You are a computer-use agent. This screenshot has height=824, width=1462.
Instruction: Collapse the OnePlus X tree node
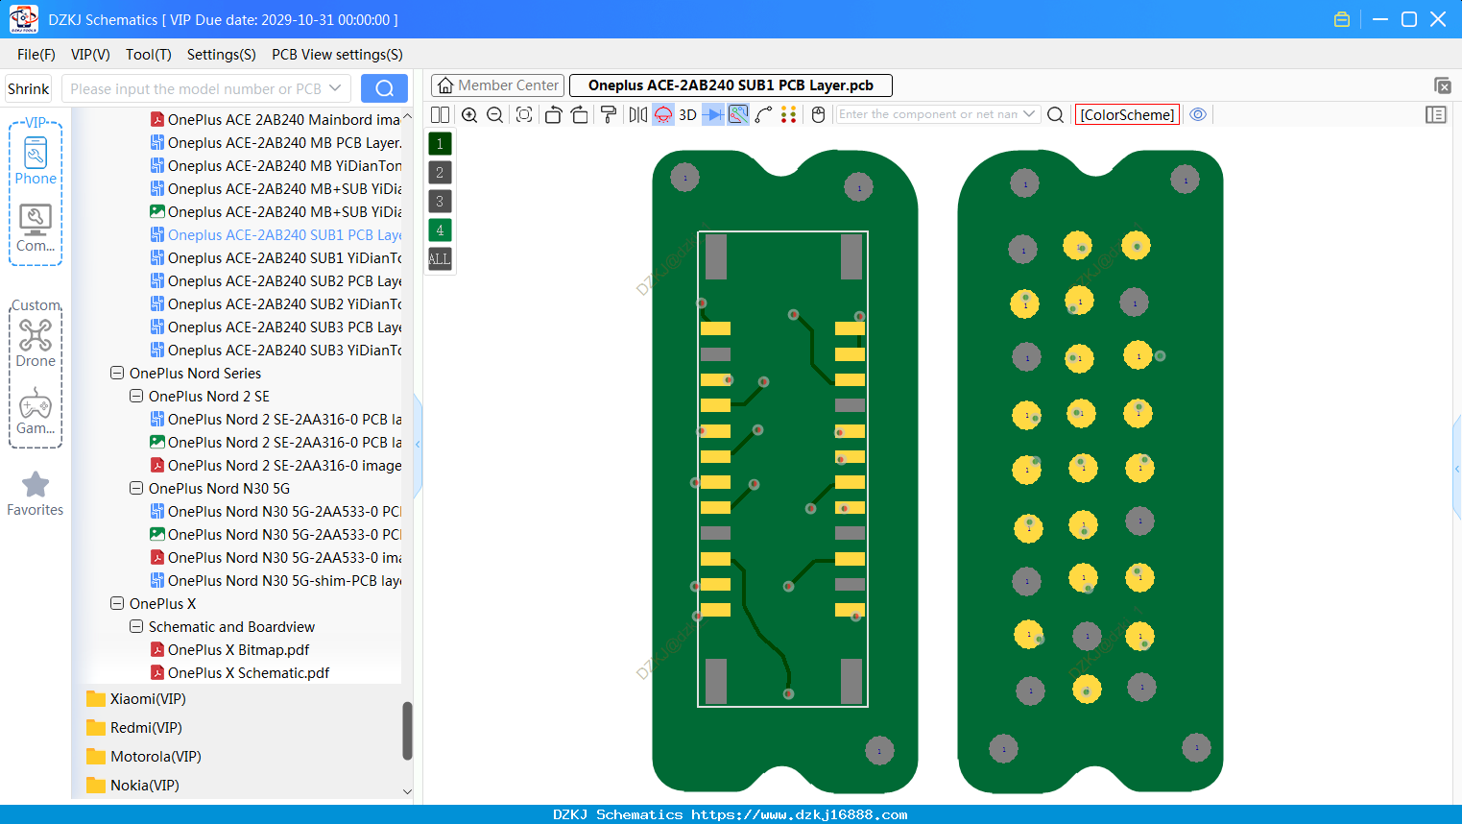(117, 603)
